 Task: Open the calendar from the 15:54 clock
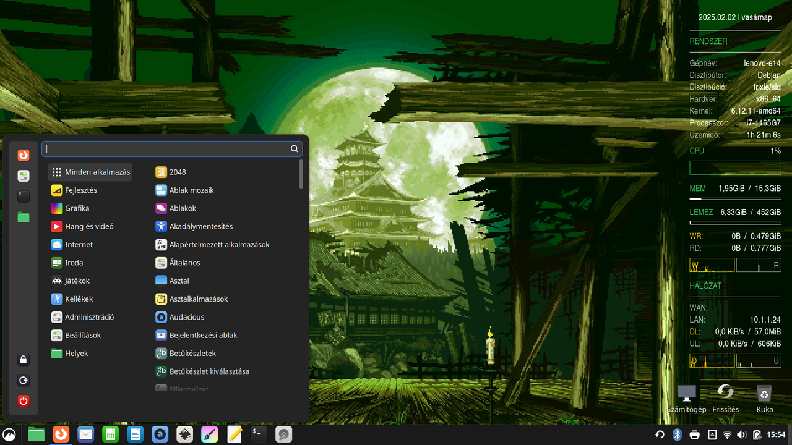[776, 434]
